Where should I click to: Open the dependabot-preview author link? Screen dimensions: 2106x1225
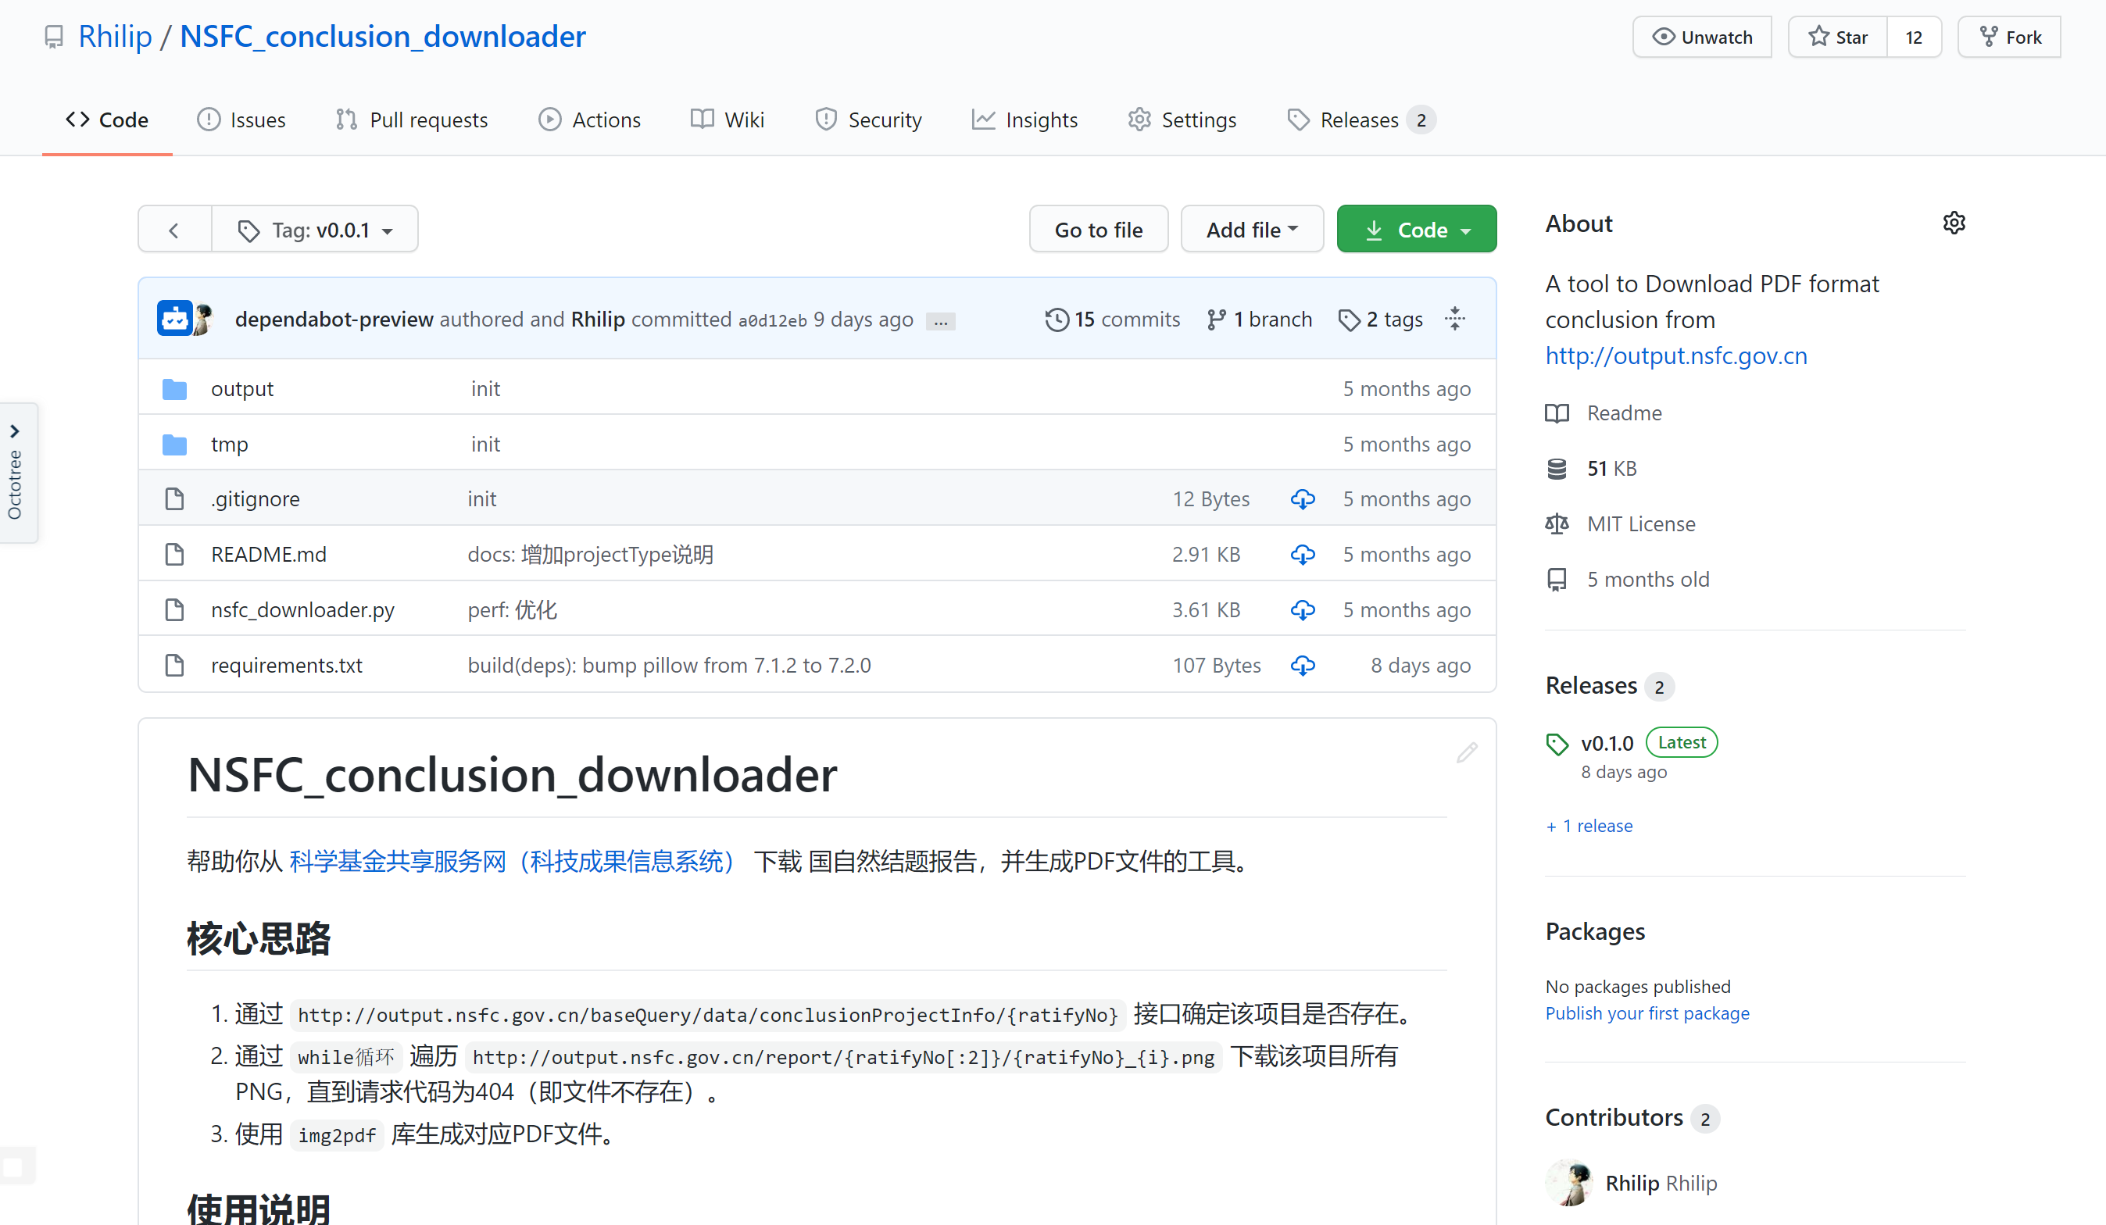point(334,320)
